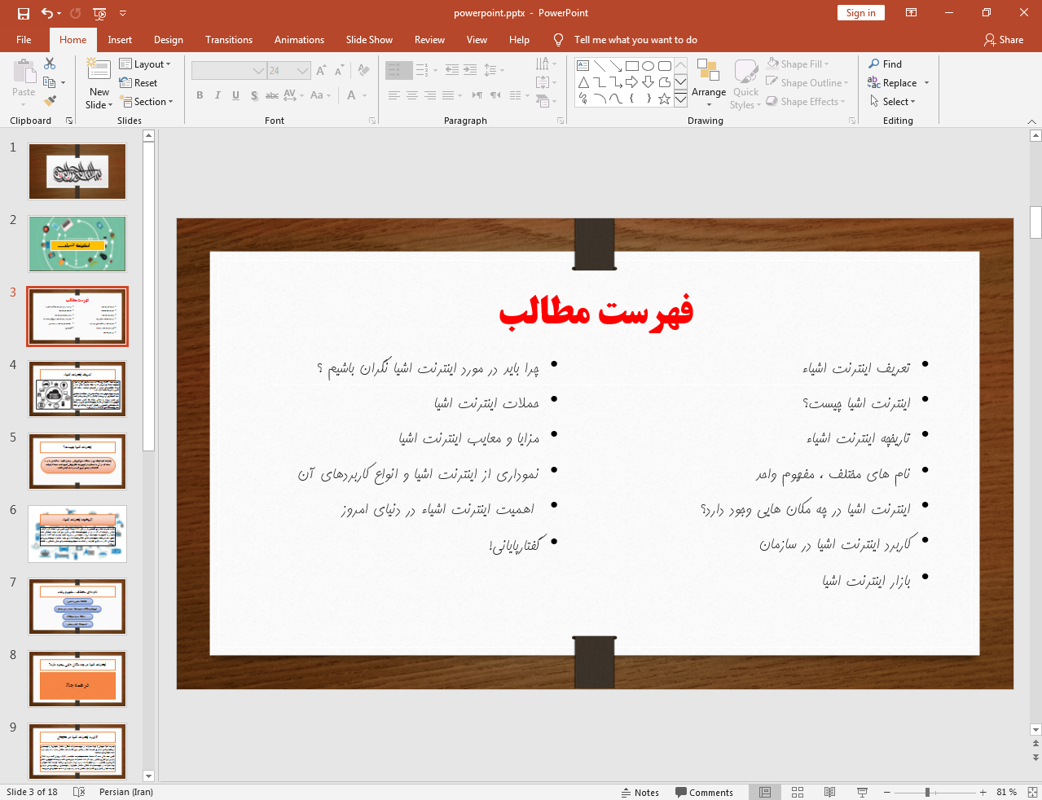Open Quick Styles gallery
Image resolution: width=1042 pixels, height=800 pixels.
click(745, 83)
